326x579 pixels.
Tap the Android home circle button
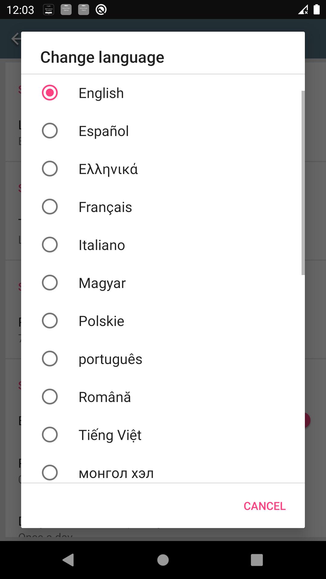point(163,560)
